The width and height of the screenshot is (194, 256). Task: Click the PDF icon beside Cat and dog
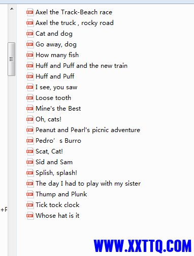pyautogui.click(x=30, y=34)
